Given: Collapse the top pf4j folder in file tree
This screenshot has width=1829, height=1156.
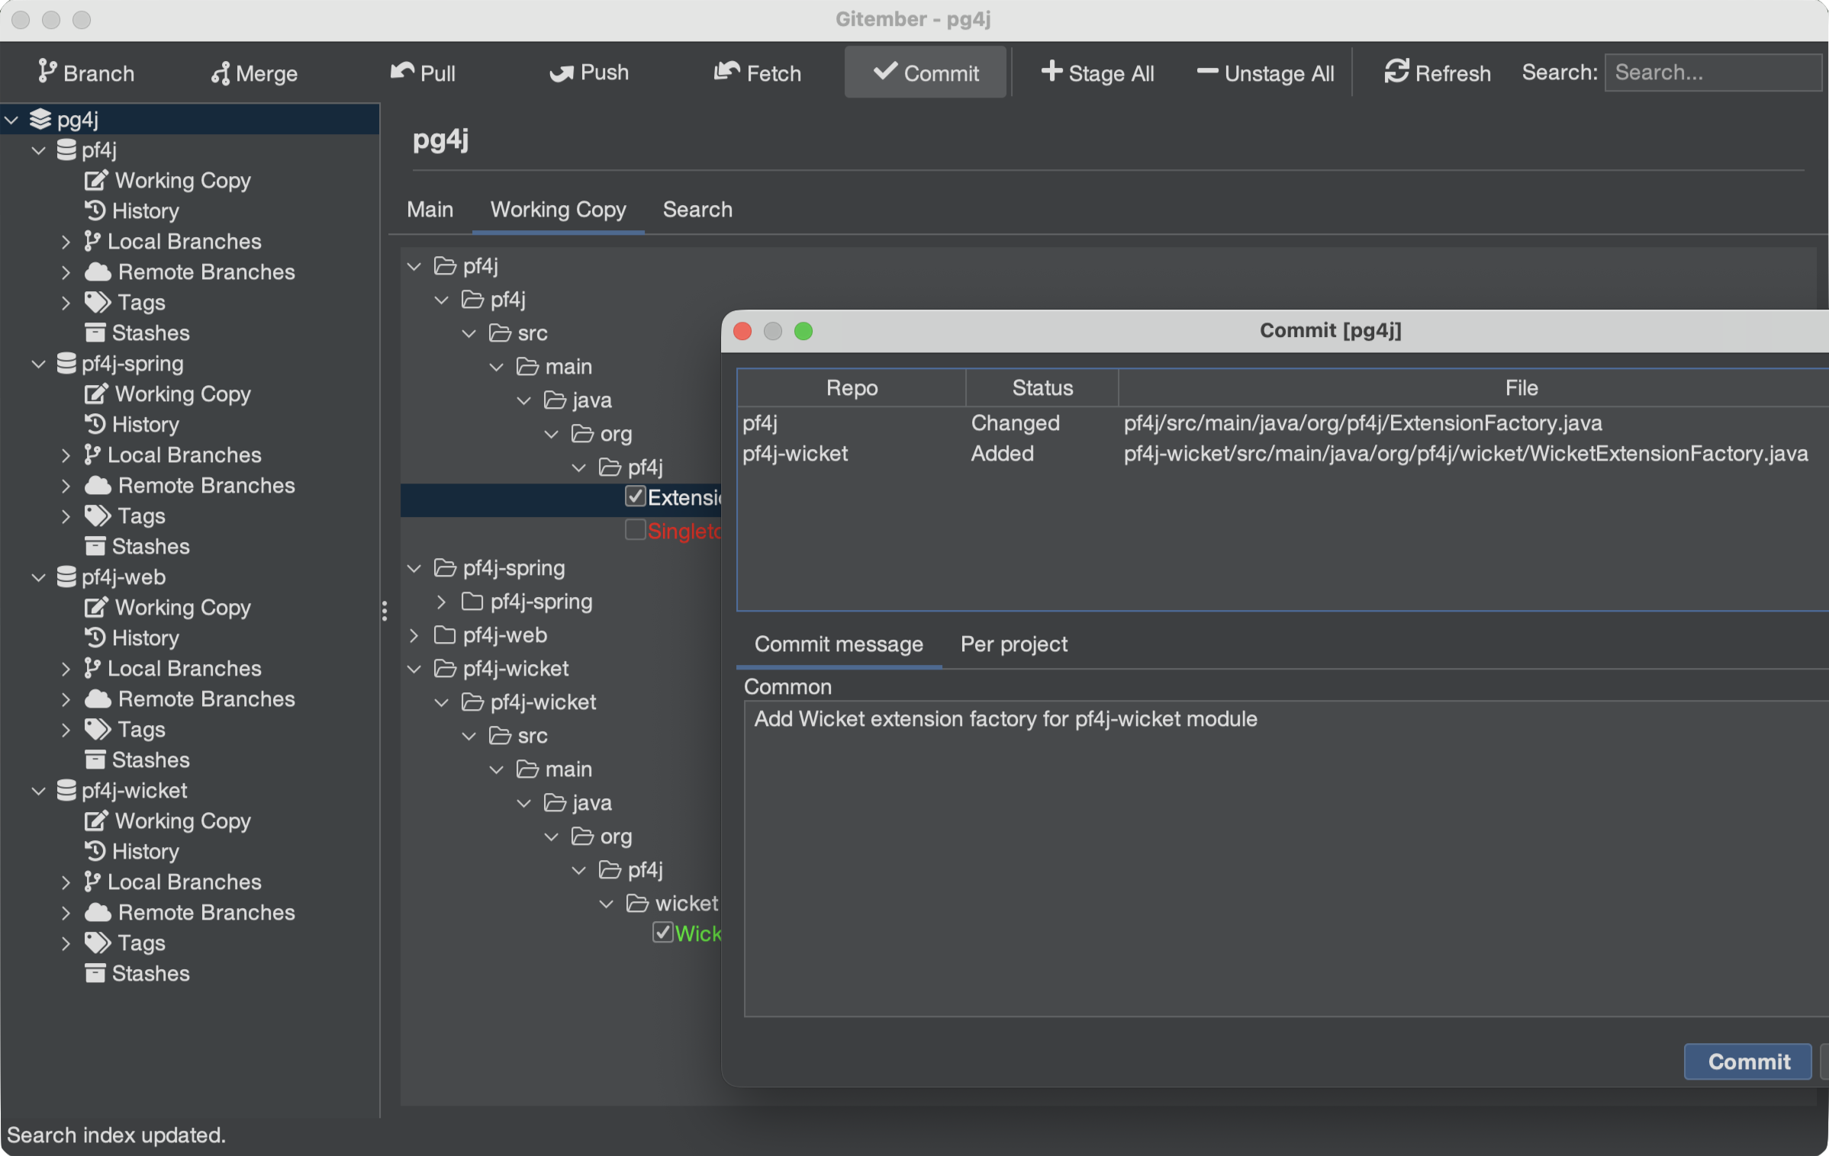Looking at the screenshot, I should [414, 266].
